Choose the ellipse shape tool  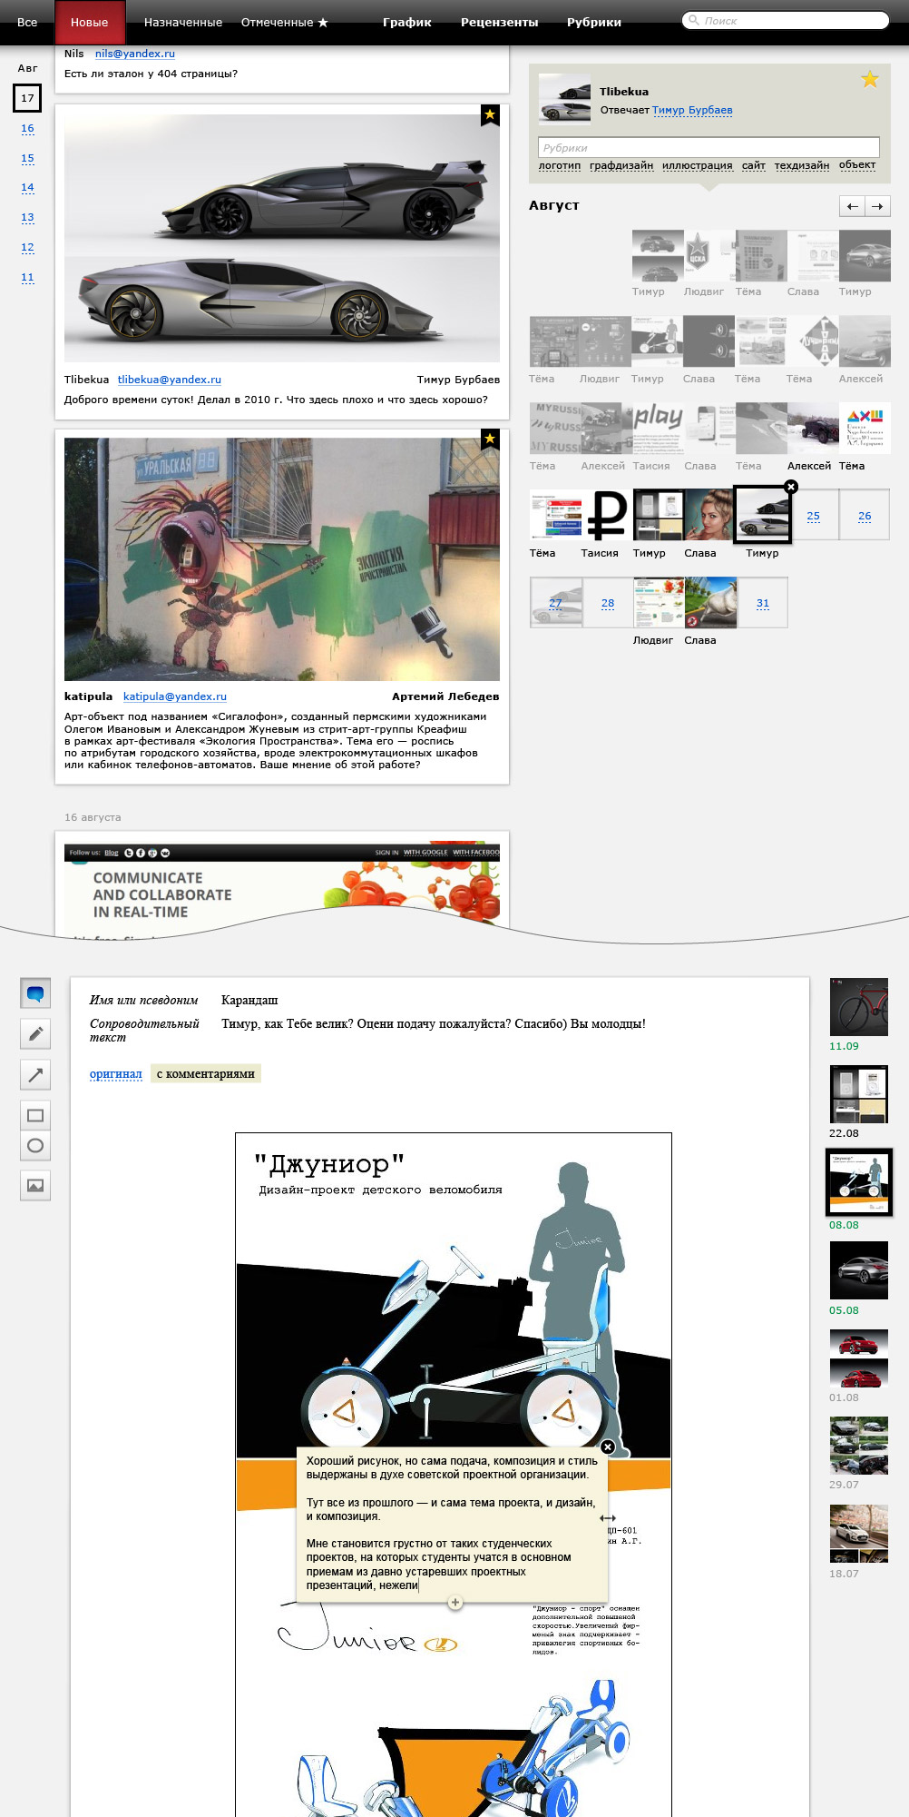35,1146
